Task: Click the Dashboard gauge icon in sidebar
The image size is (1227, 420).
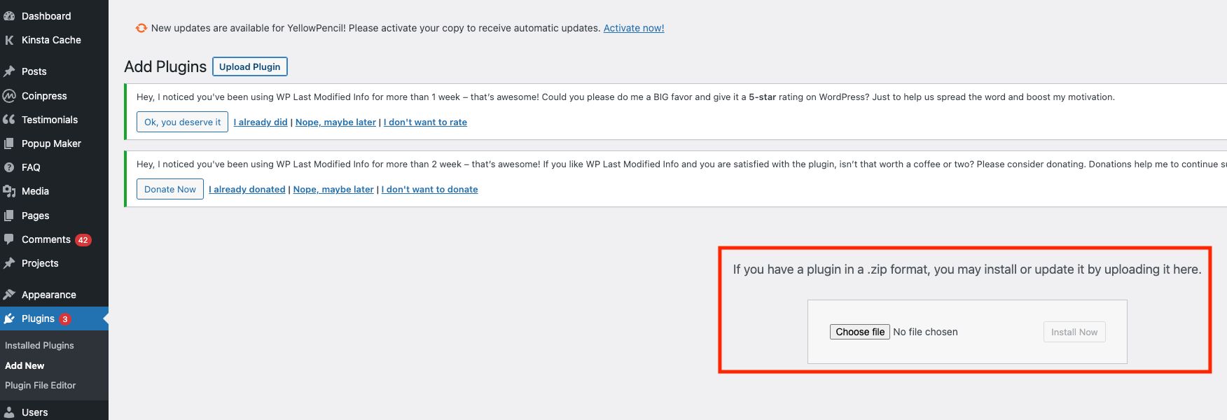Action: point(9,16)
